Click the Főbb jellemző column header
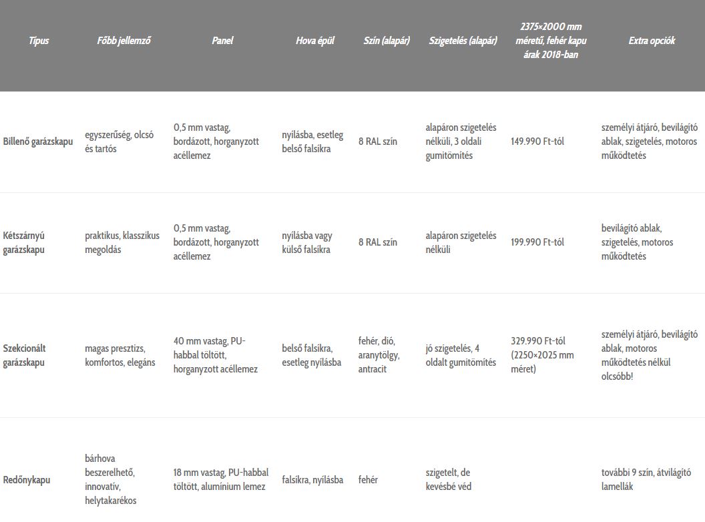This screenshot has height=522, width=705. coord(124,41)
